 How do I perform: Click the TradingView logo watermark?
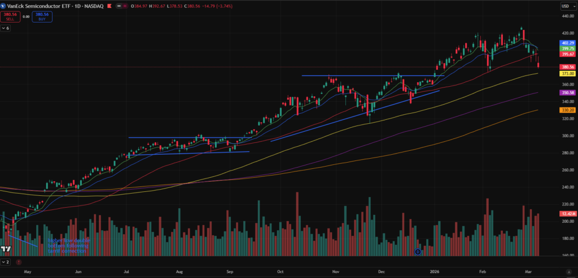point(6,249)
